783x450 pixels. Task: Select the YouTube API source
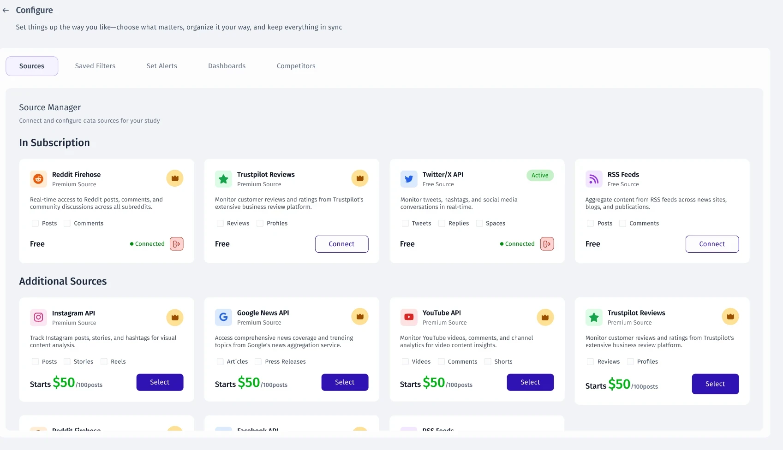[x=531, y=382]
